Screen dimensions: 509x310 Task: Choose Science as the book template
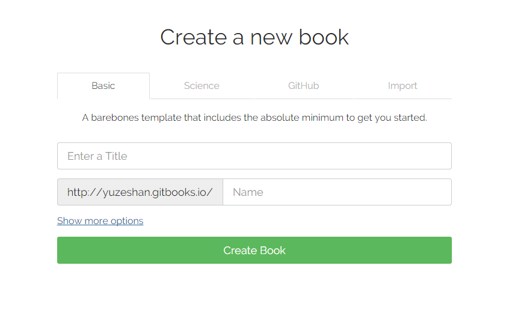pyautogui.click(x=202, y=86)
